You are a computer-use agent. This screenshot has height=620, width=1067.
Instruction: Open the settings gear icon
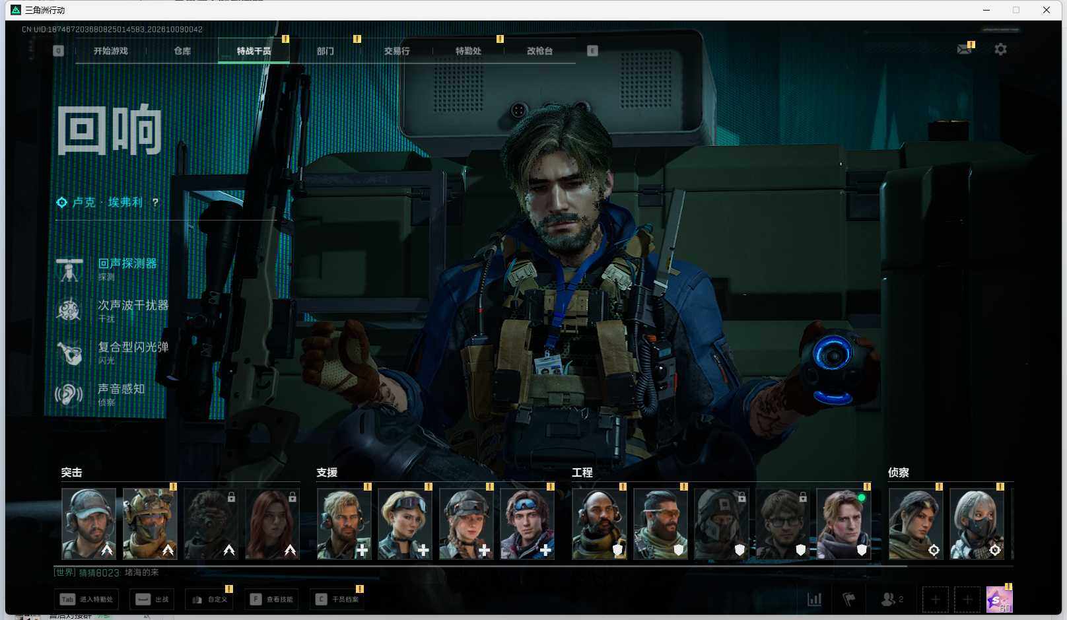1000,50
